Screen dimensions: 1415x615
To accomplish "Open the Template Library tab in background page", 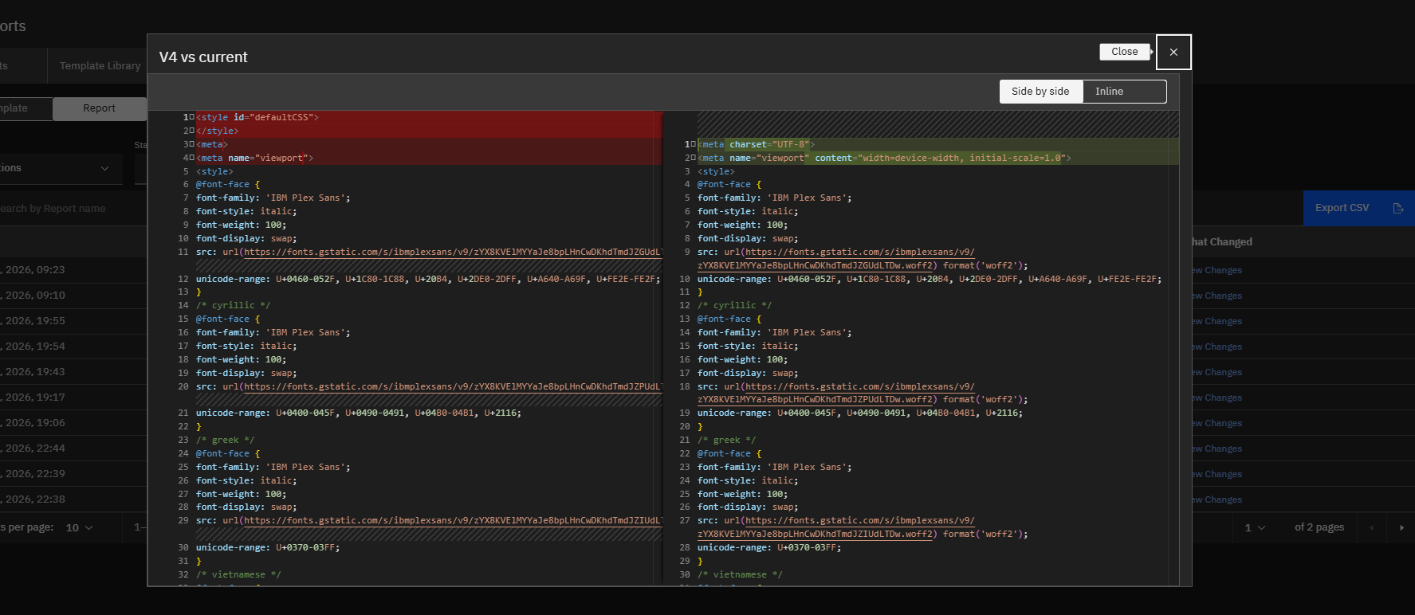I will [100, 66].
